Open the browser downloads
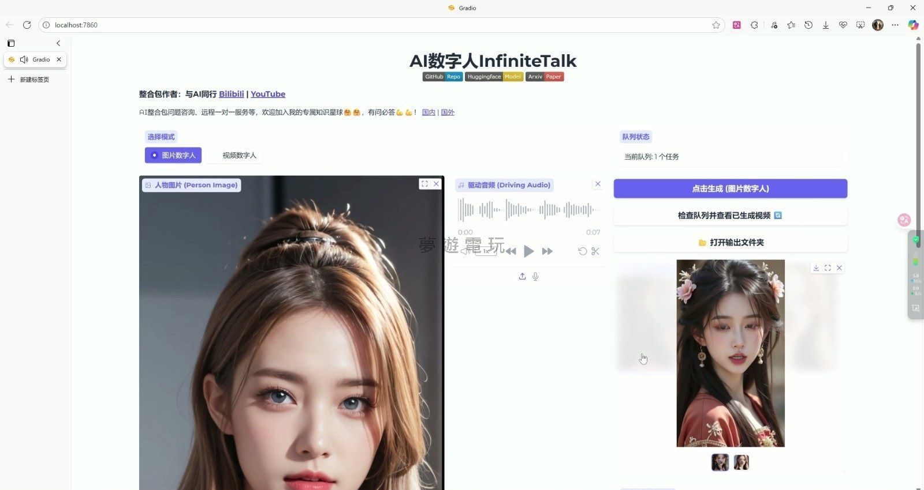Viewport: 924px width, 490px height. point(826,25)
